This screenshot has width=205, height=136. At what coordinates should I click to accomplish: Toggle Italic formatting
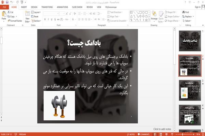pyautogui.click(x=48, y=19)
